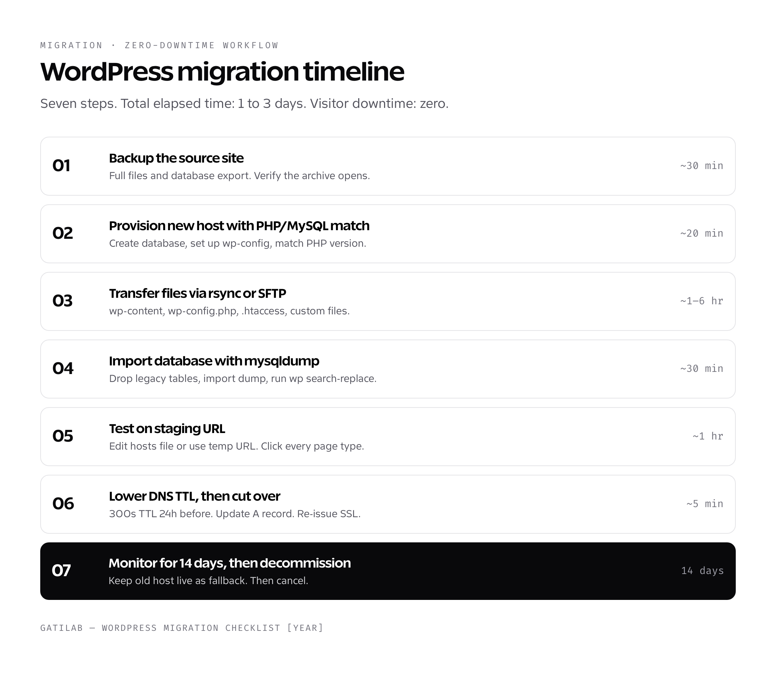Click ~30 min duration for Import database step
Image resolution: width=776 pixels, height=674 pixels.
click(701, 369)
